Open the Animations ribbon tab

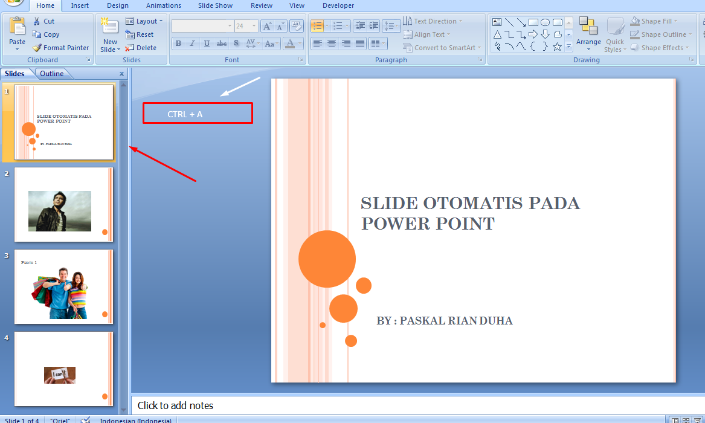click(164, 5)
